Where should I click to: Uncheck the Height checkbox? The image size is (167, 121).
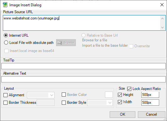[x=120, y=95]
